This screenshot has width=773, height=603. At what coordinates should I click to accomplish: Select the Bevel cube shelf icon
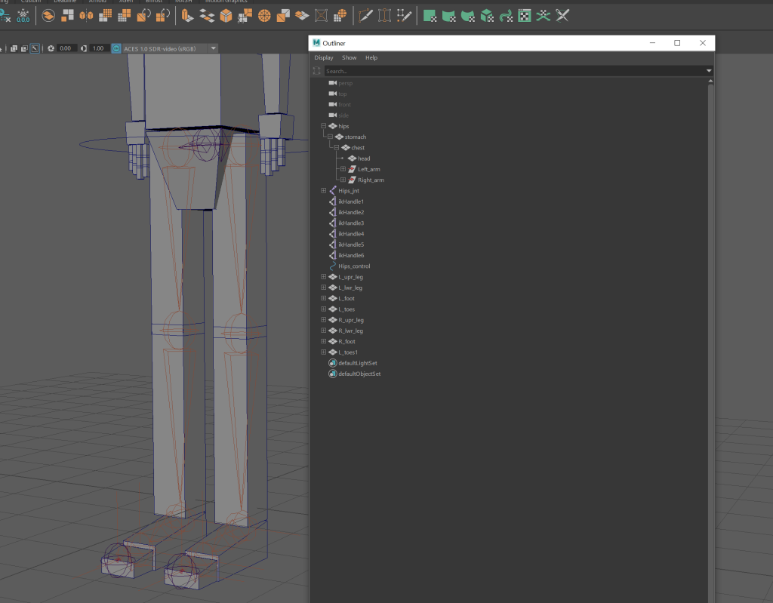coord(226,16)
